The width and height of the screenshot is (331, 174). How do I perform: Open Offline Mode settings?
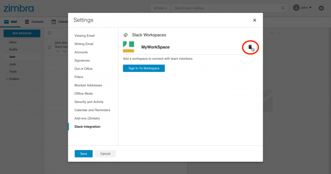pos(84,93)
